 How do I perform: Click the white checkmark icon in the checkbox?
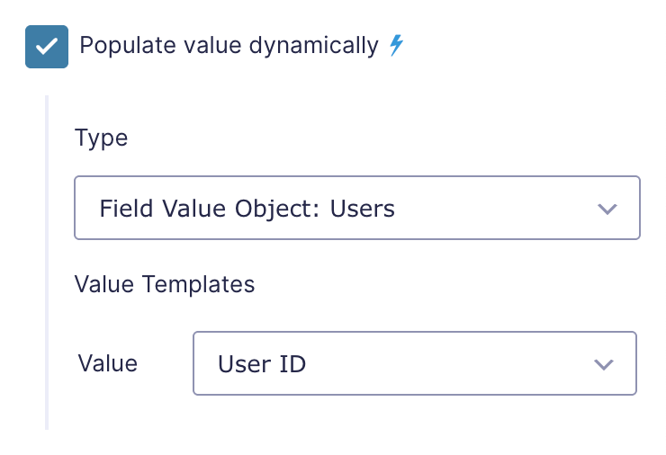(47, 46)
